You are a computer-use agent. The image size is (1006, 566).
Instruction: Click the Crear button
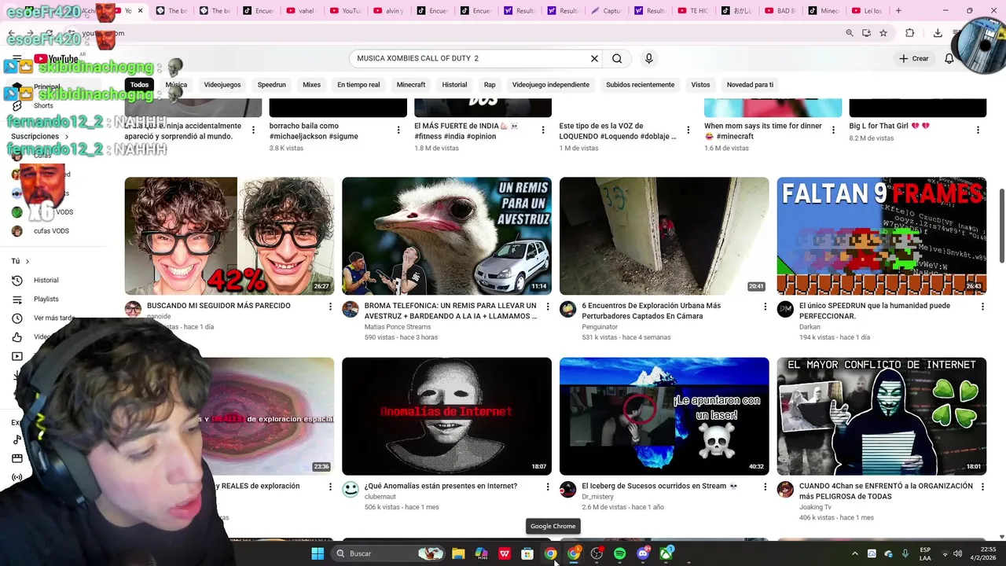pyautogui.click(x=914, y=58)
